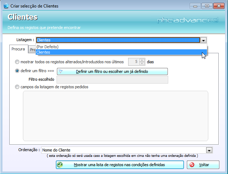Switch to the Procura tab
This screenshot has width=228, height=174.
[x=18, y=49]
